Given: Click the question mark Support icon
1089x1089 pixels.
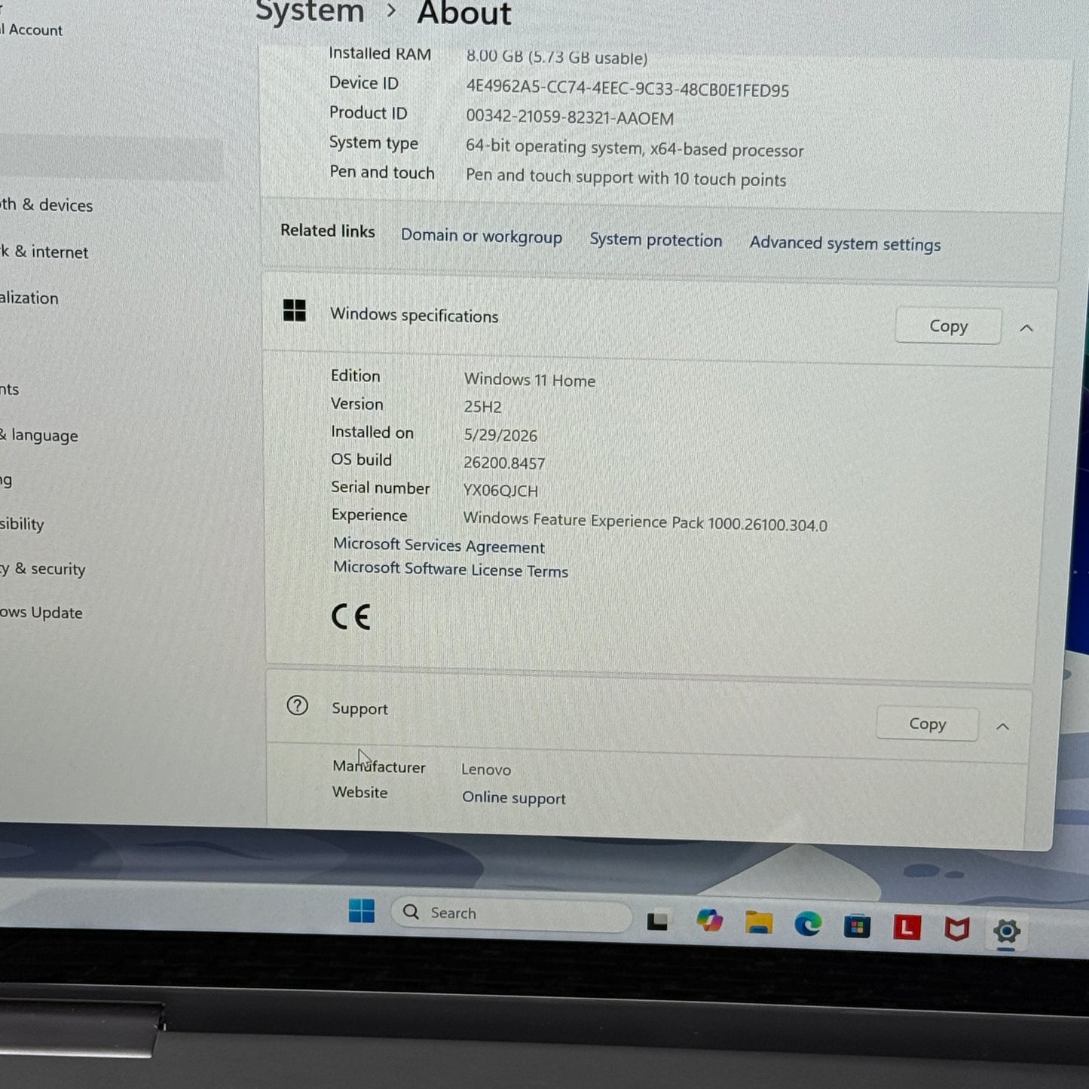Looking at the screenshot, I should point(297,705).
